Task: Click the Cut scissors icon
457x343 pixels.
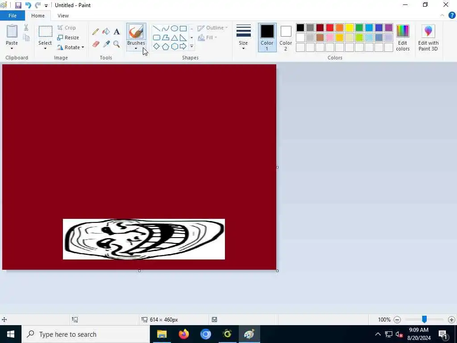Action: point(26,28)
